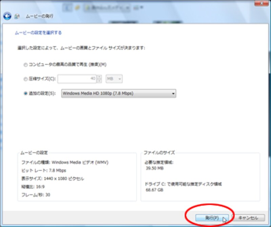Image resolution: width=271 pixels, height=227 pixels.
Task: Increase compressed size with the up spinner arrow
Action: 99,77
